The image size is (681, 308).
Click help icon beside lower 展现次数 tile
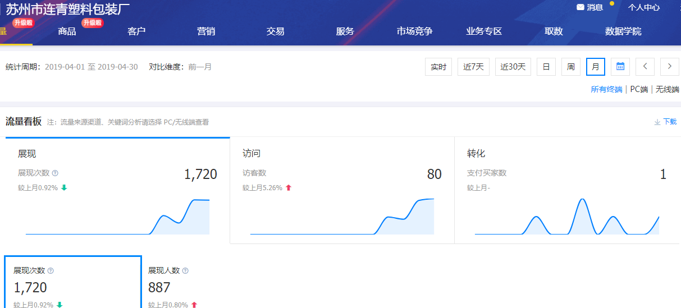51,270
